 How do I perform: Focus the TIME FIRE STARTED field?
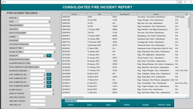pos(38,101)
